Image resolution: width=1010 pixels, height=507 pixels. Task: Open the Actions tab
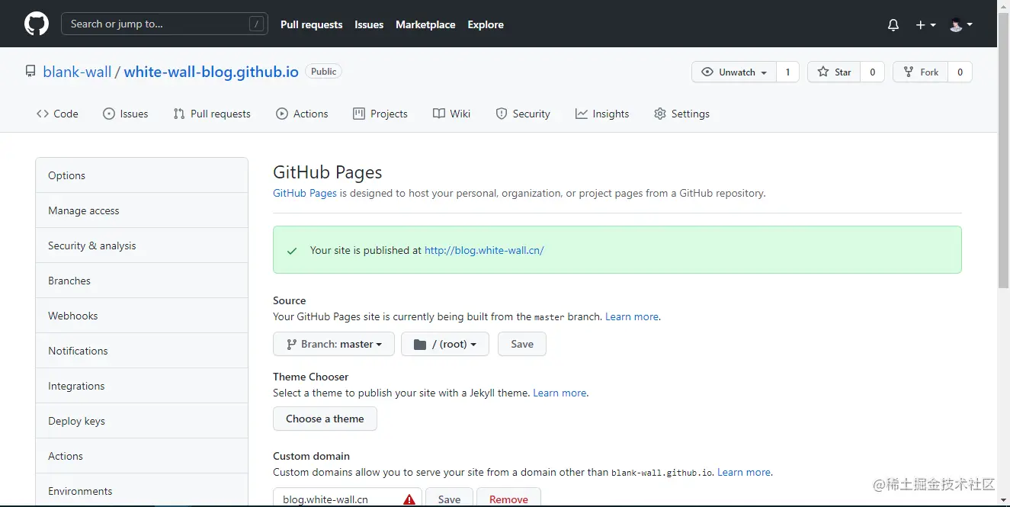tap(302, 114)
